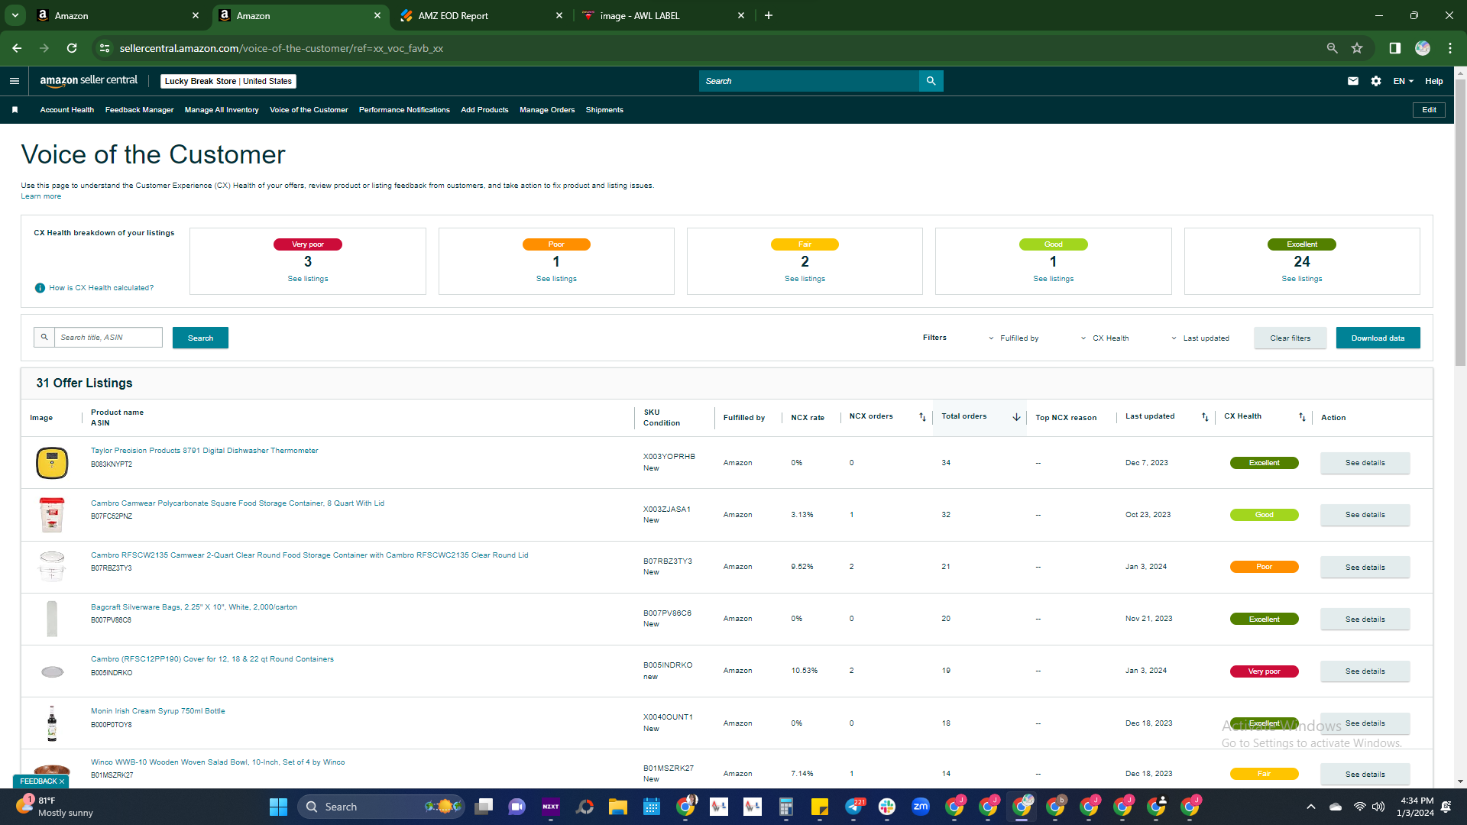This screenshot has height=825, width=1467.
Task: Open the messages envelope icon
Action: click(x=1353, y=81)
